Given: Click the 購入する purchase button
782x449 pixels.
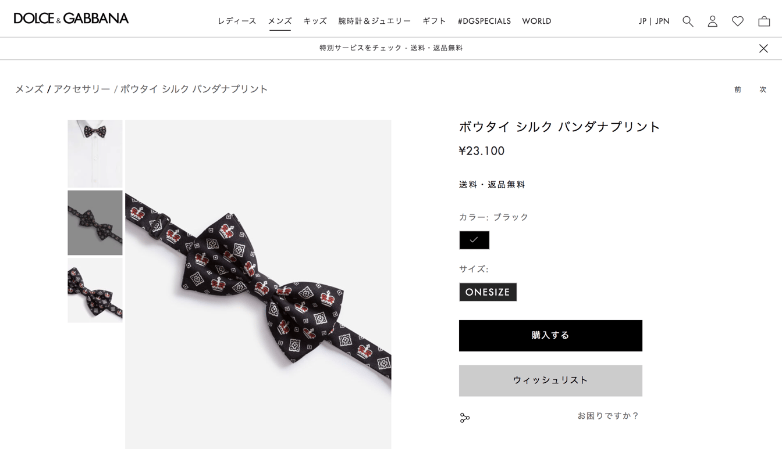Looking at the screenshot, I should [x=550, y=336].
